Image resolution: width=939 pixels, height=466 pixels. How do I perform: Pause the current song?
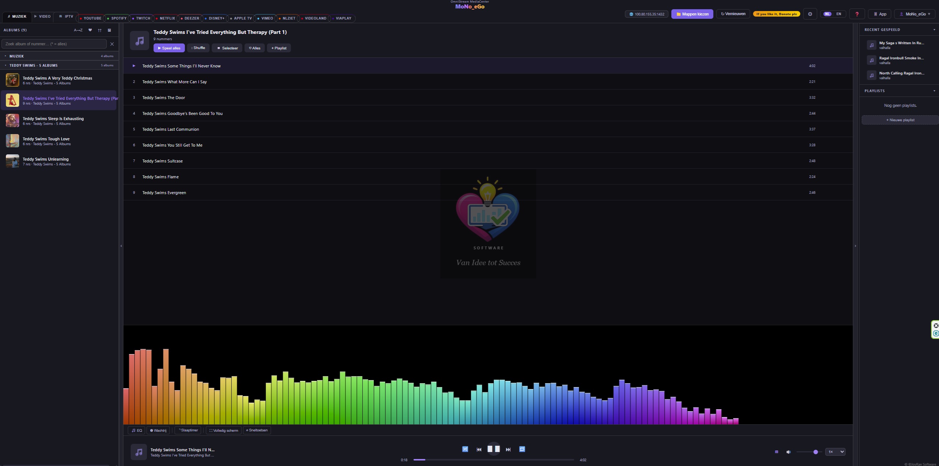[x=493, y=449]
